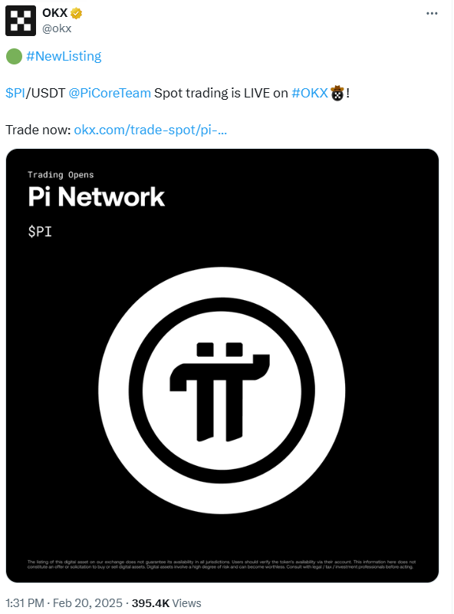Open the #NewListing hashtag
The width and height of the screenshot is (454, 614).
click(x=64, y=56)
